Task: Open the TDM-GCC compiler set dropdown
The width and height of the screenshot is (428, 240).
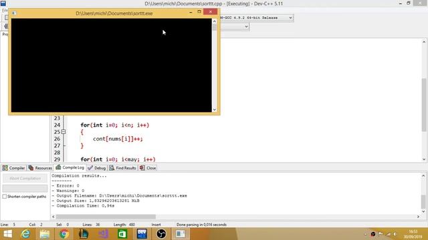Action: (x=290, y=18)
